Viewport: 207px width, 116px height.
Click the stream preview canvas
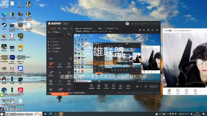point(117,58)
